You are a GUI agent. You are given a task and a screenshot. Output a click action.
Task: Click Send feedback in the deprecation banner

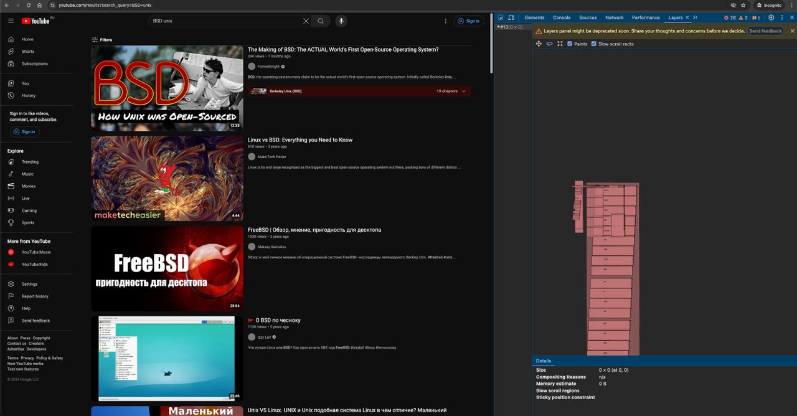(765, 31)
